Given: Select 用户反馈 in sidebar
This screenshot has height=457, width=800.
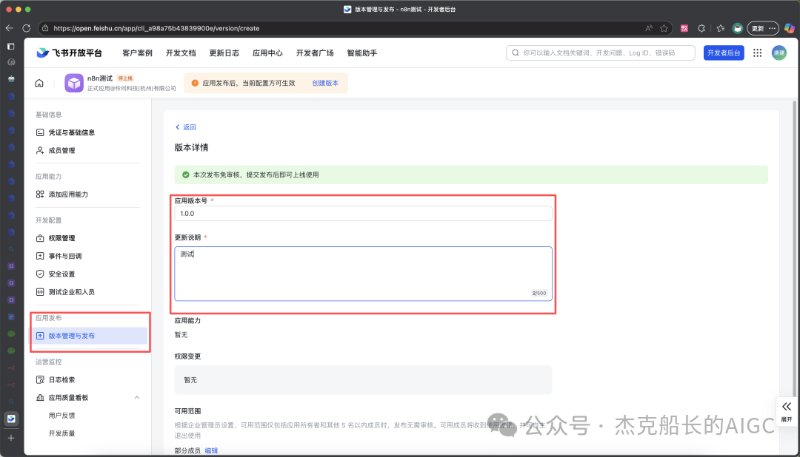Looking at the screenshot, I should [x=61, y=416].
